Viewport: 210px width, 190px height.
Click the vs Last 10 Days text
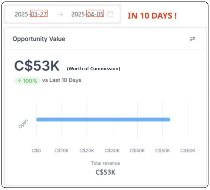(61, 80)
